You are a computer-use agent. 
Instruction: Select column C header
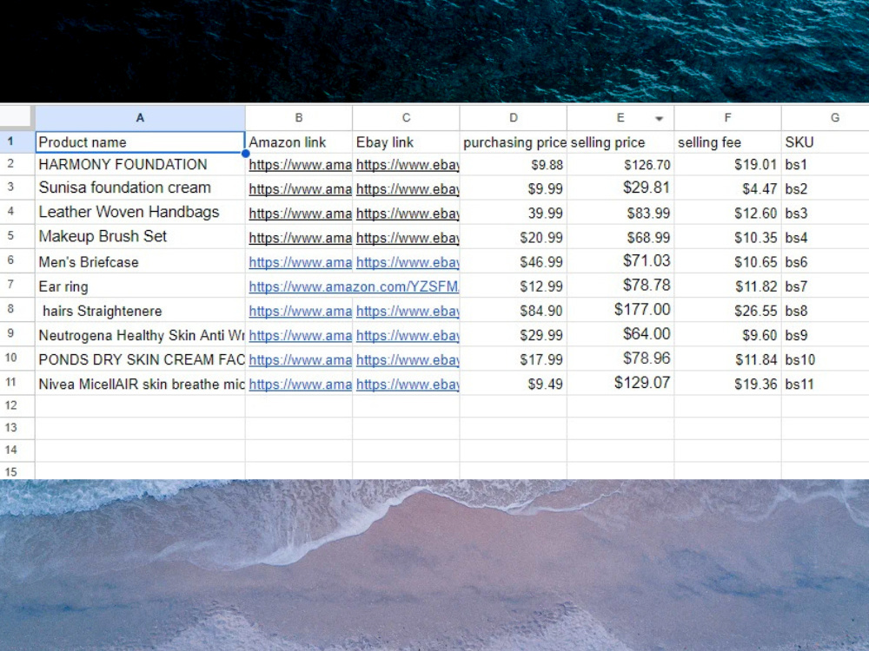406,117
